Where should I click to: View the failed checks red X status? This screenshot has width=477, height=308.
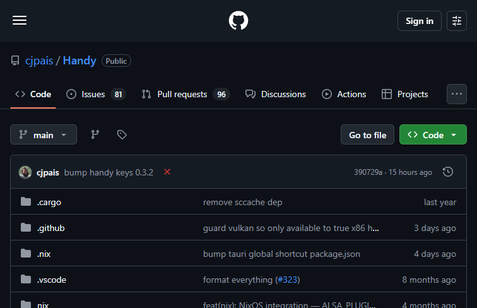pos(167,172)
